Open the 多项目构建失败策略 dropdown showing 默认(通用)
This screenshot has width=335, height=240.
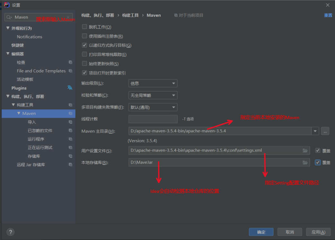[x=153, y=107]
